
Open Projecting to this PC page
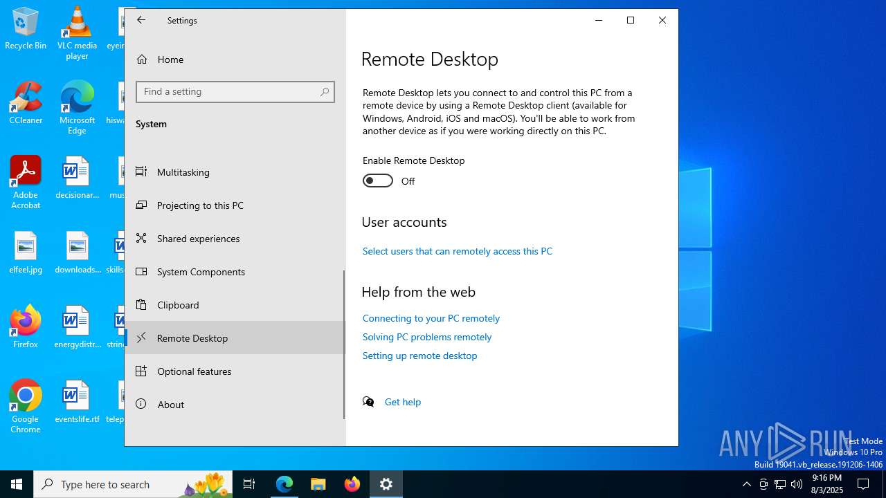click(235, 205)
